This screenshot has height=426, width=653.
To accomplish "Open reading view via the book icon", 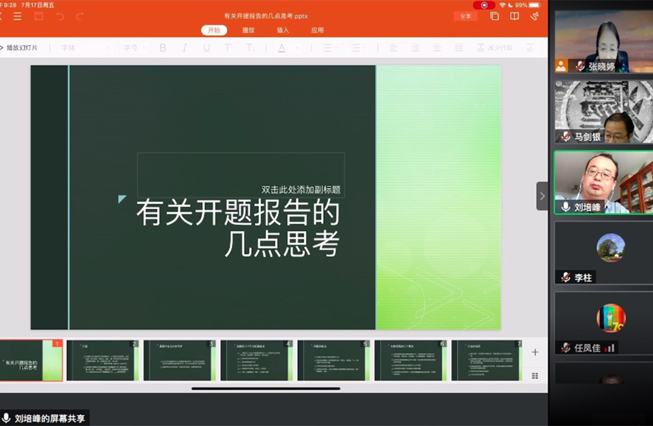I will point(514,16).
